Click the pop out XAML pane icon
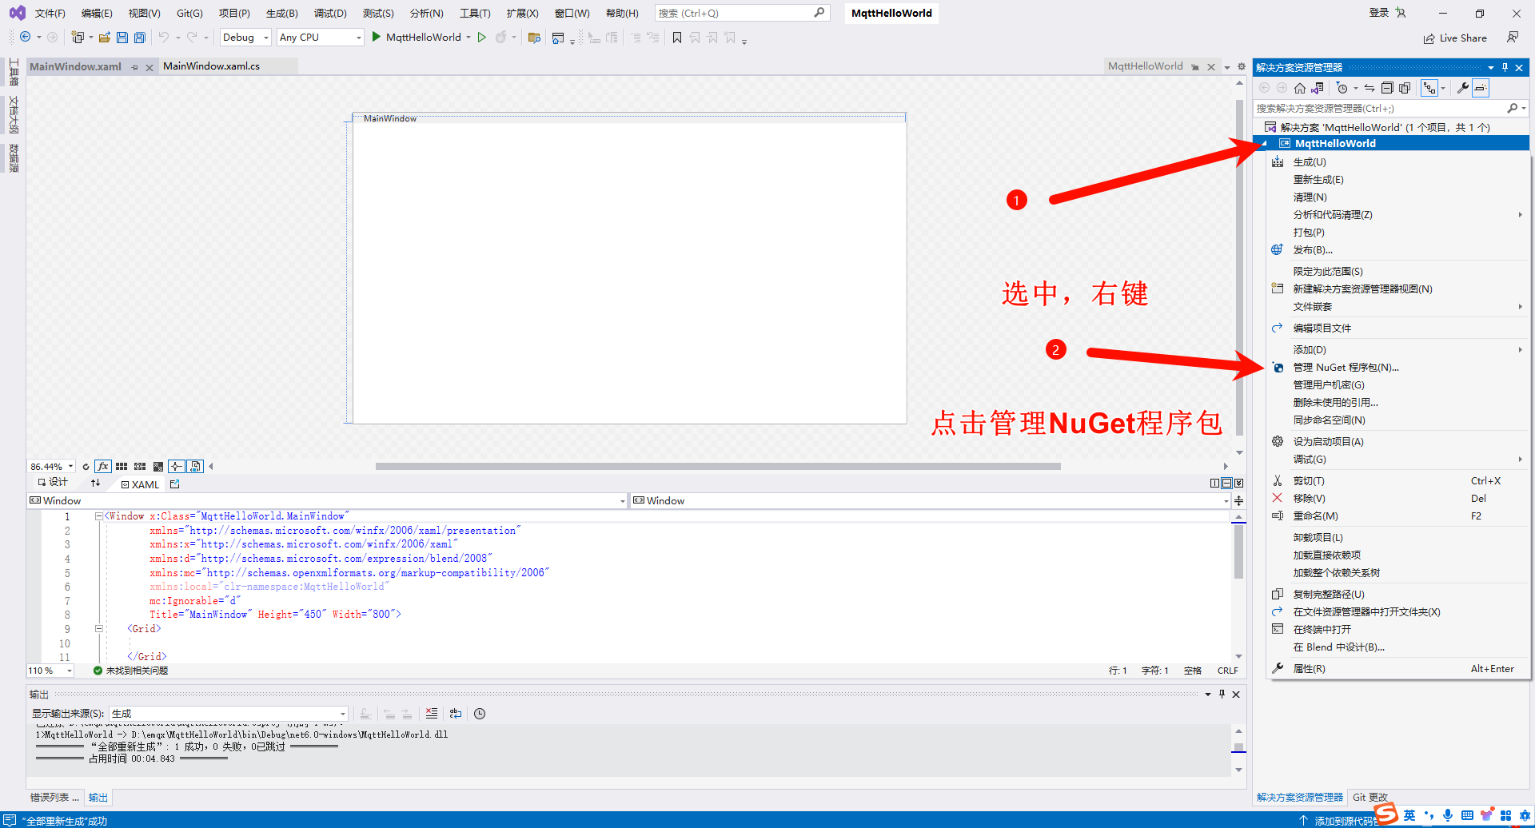 (x=175, y=484)
